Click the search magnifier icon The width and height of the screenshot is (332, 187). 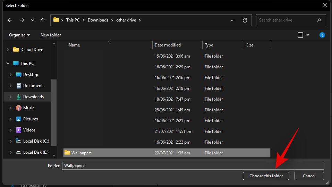click(x=319, y=20)
